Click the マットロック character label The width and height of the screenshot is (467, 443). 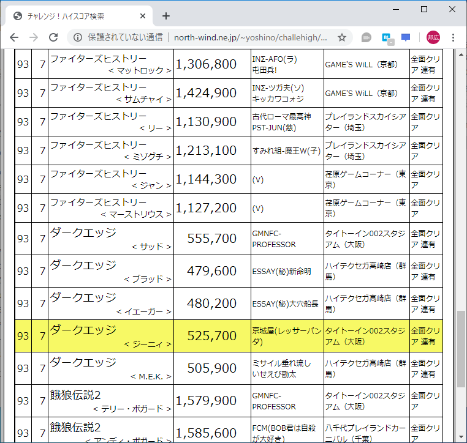coord(140,71)
